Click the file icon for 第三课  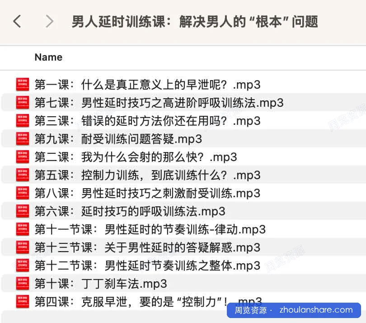pyautogui.click(x=23, y=121)
